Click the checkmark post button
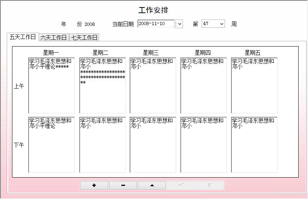This screenshot has height=199, width=308. (181, 185)
